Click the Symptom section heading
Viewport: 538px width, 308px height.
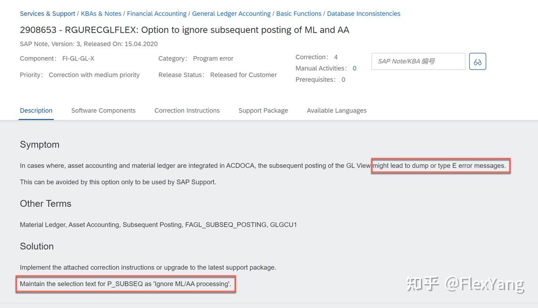tap(40, 145)
